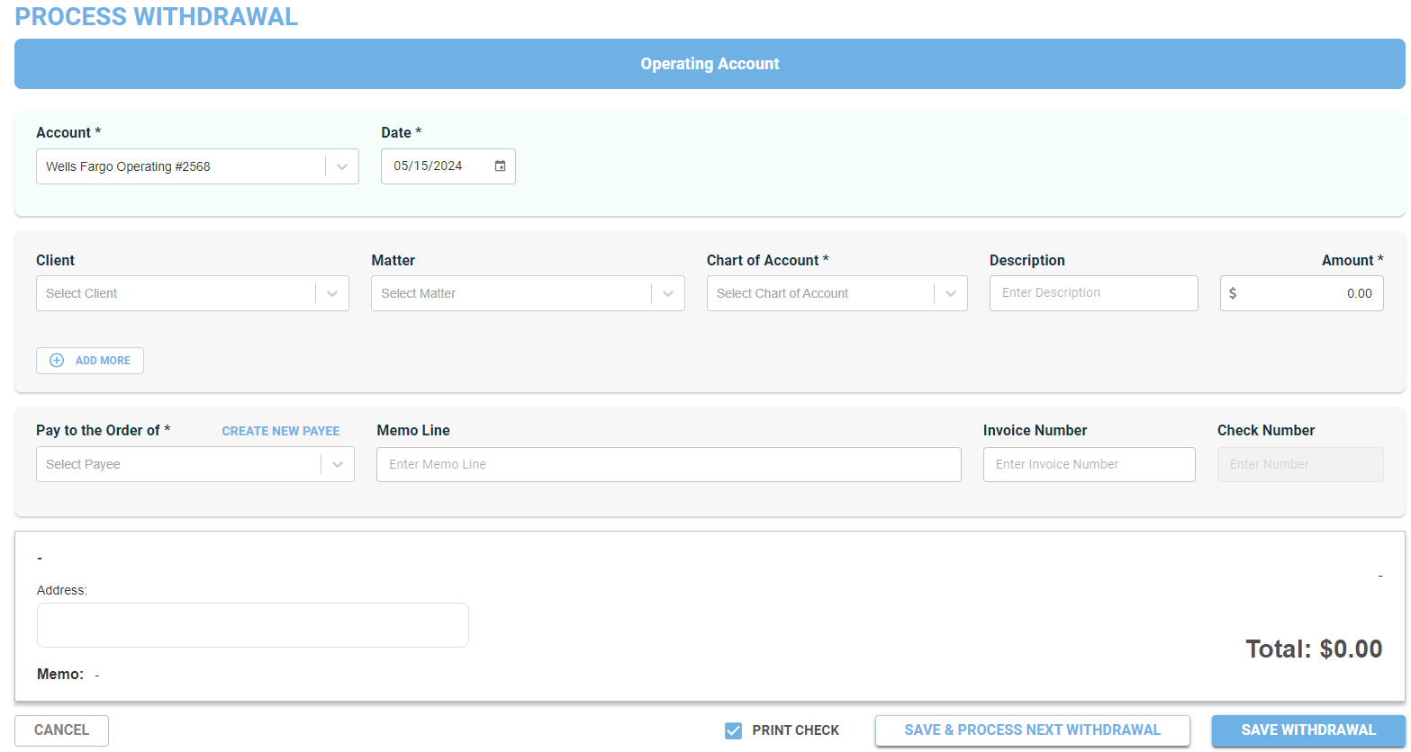Click Save & Process Next Withdrawal

click(x=1032, y=730)
